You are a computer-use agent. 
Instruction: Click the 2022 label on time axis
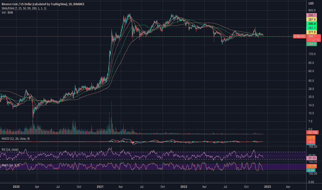183,187
